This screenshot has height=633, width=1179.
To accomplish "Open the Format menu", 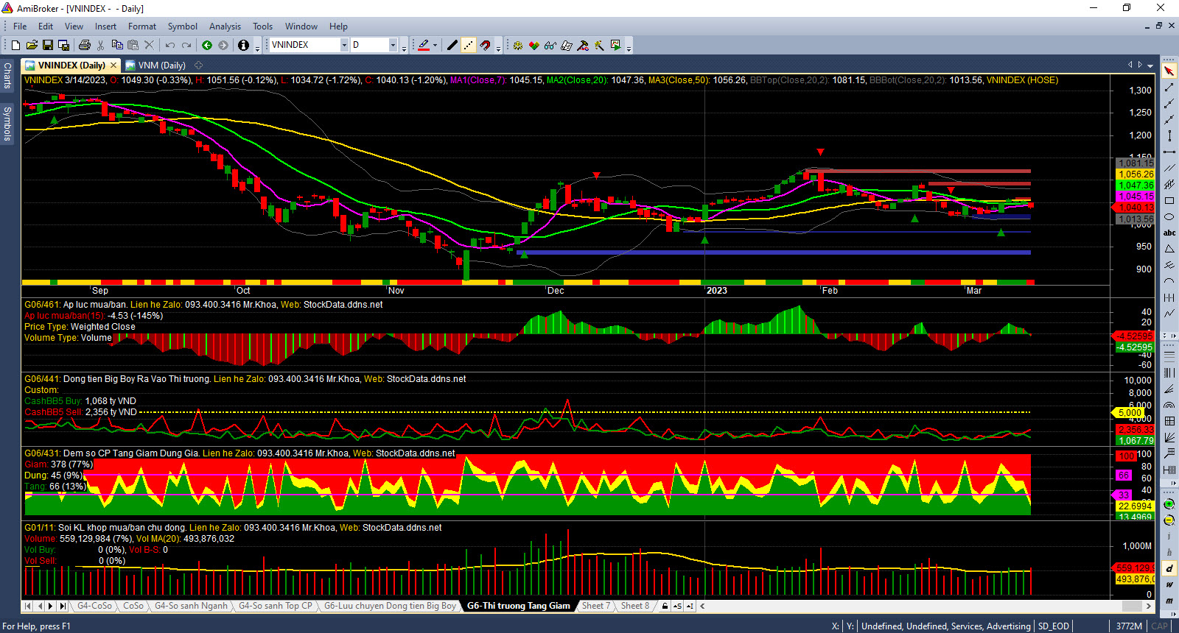I will [142, 26].
